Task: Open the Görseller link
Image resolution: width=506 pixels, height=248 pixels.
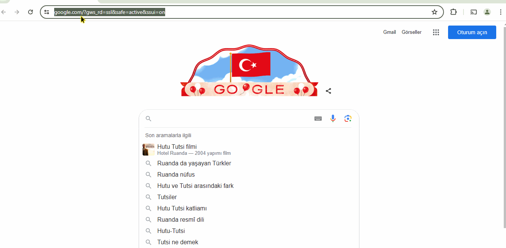Action: pos(412,32)
